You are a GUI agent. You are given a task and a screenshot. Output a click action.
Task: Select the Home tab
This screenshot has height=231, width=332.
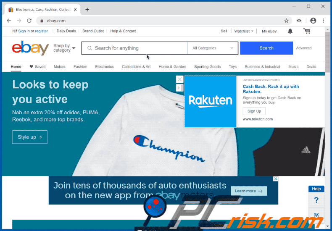(x=16, y=67)
